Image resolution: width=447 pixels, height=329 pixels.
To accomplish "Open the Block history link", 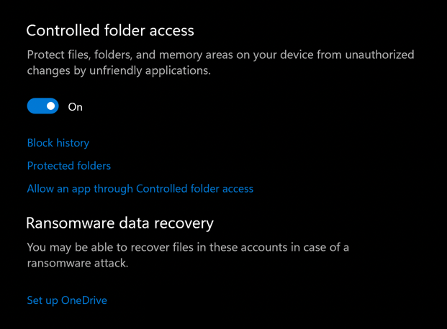I will click(58, 143).
